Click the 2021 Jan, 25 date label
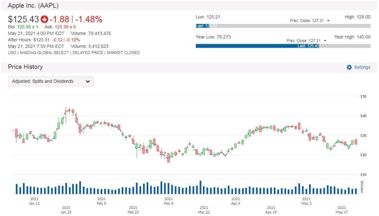The width and height of the screenshot is (379, 216). coord(66,210)
